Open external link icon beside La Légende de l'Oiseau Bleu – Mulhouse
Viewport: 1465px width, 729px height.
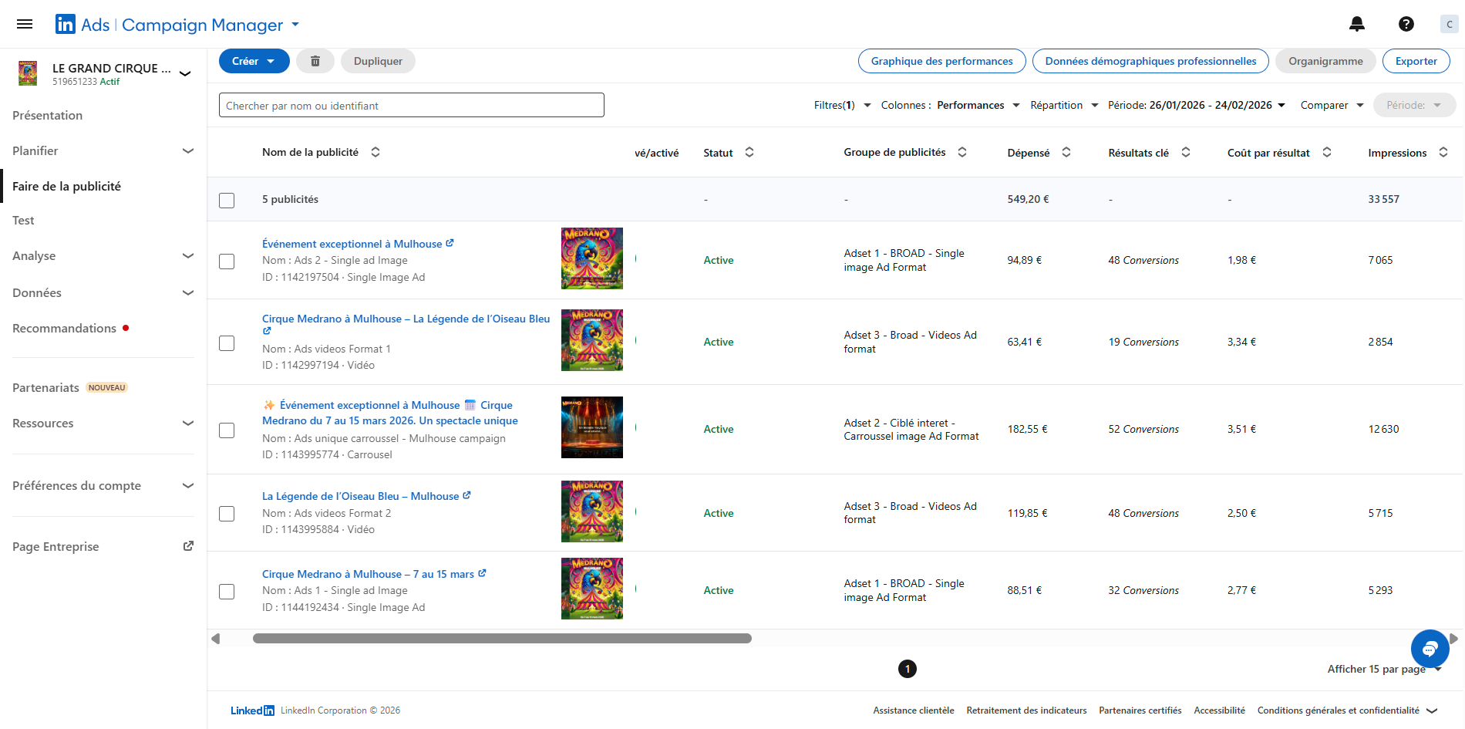point(466,495)
